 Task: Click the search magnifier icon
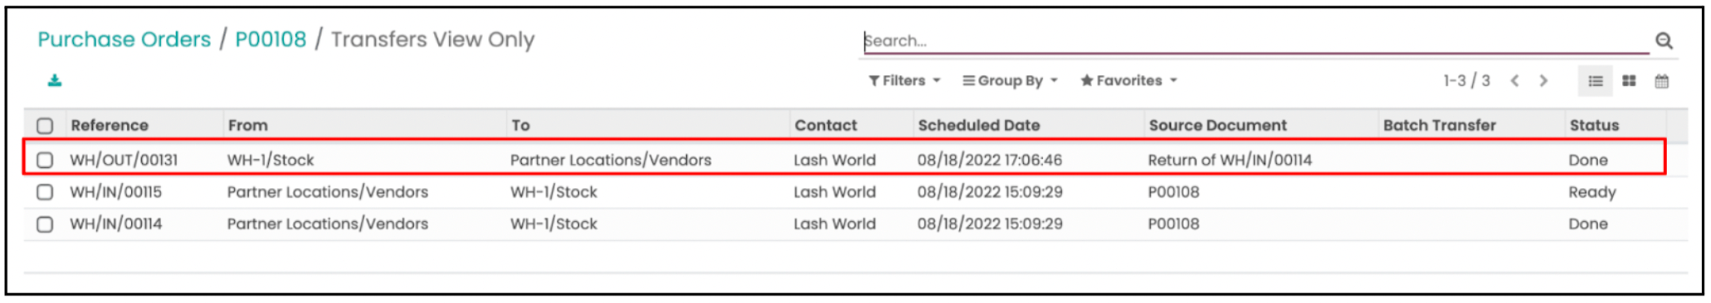[1664, 41]
